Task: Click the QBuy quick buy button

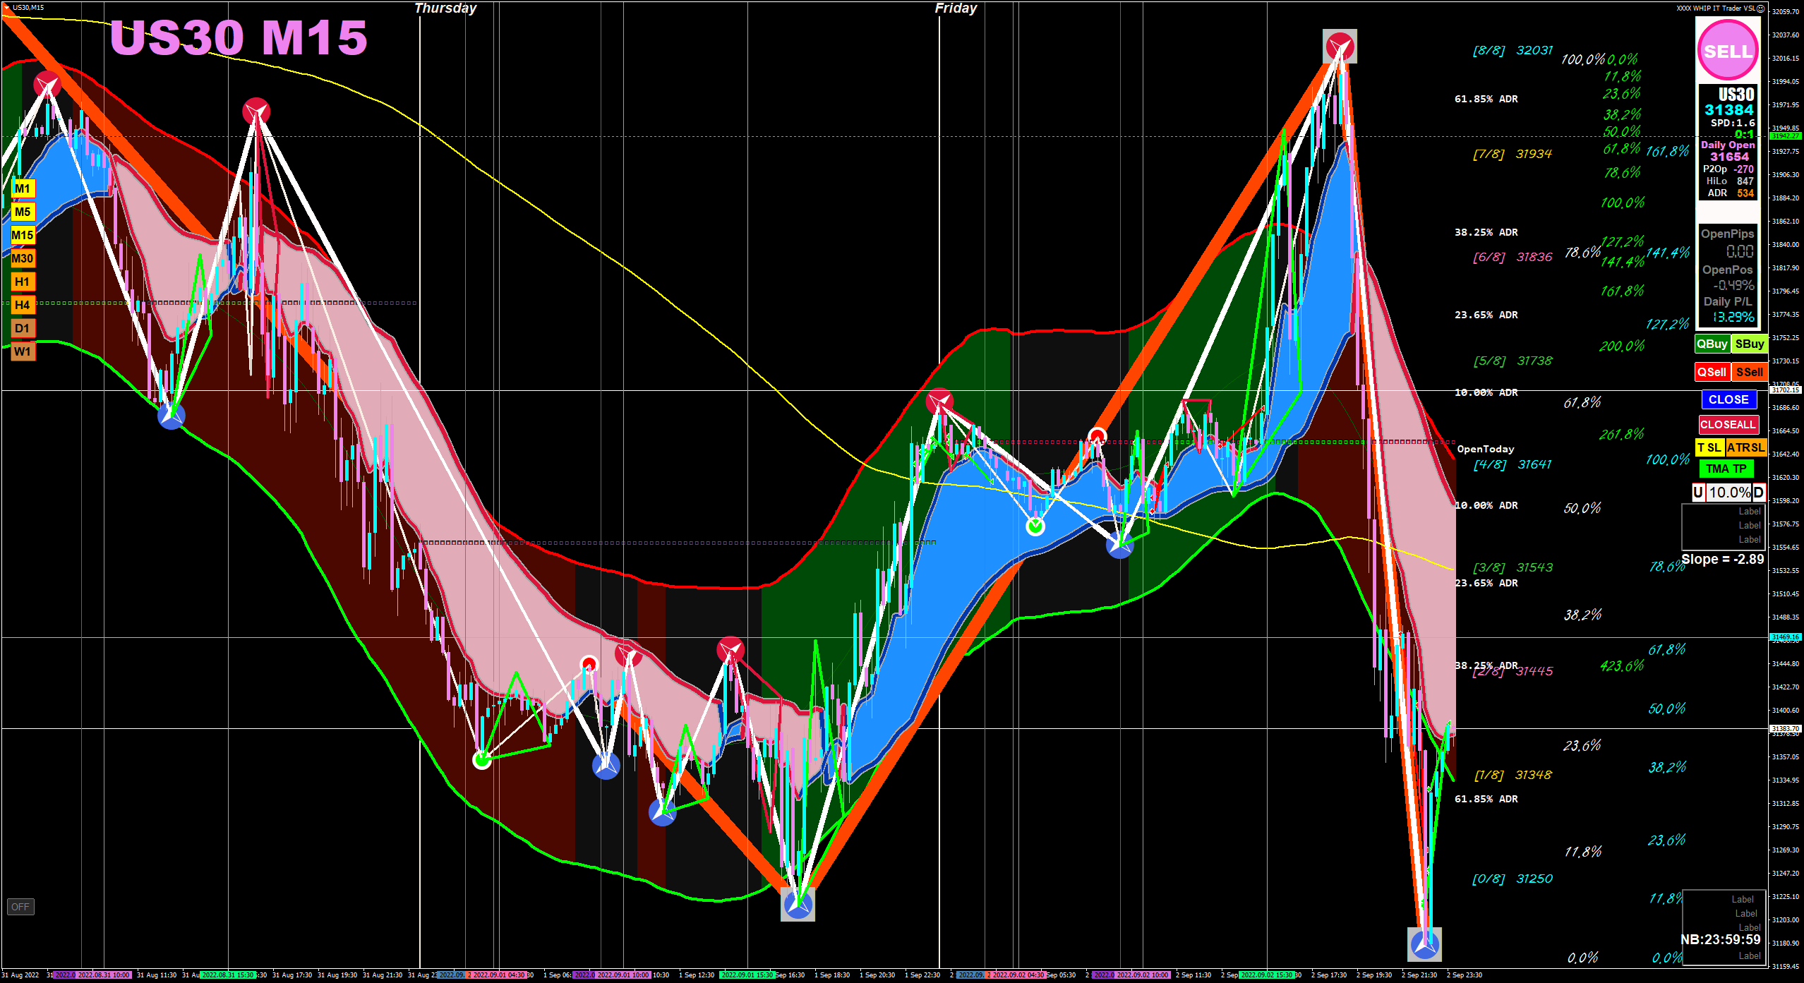Action: [1712, 344]
